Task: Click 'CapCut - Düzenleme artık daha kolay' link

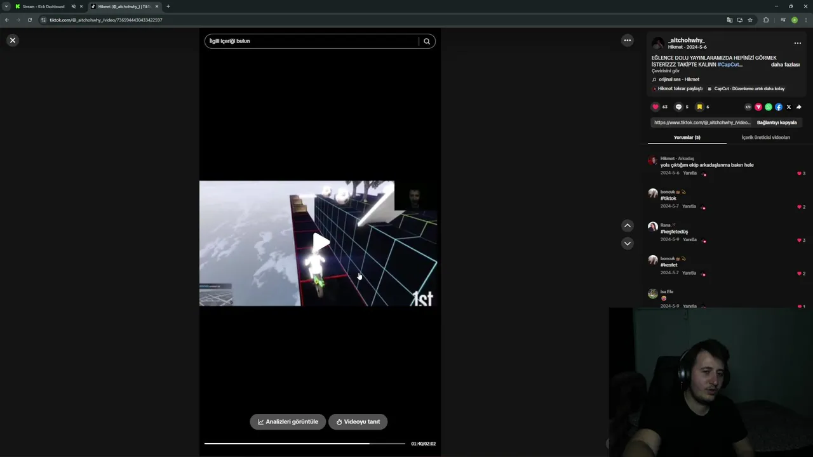Action: click(x=746, y=89)
